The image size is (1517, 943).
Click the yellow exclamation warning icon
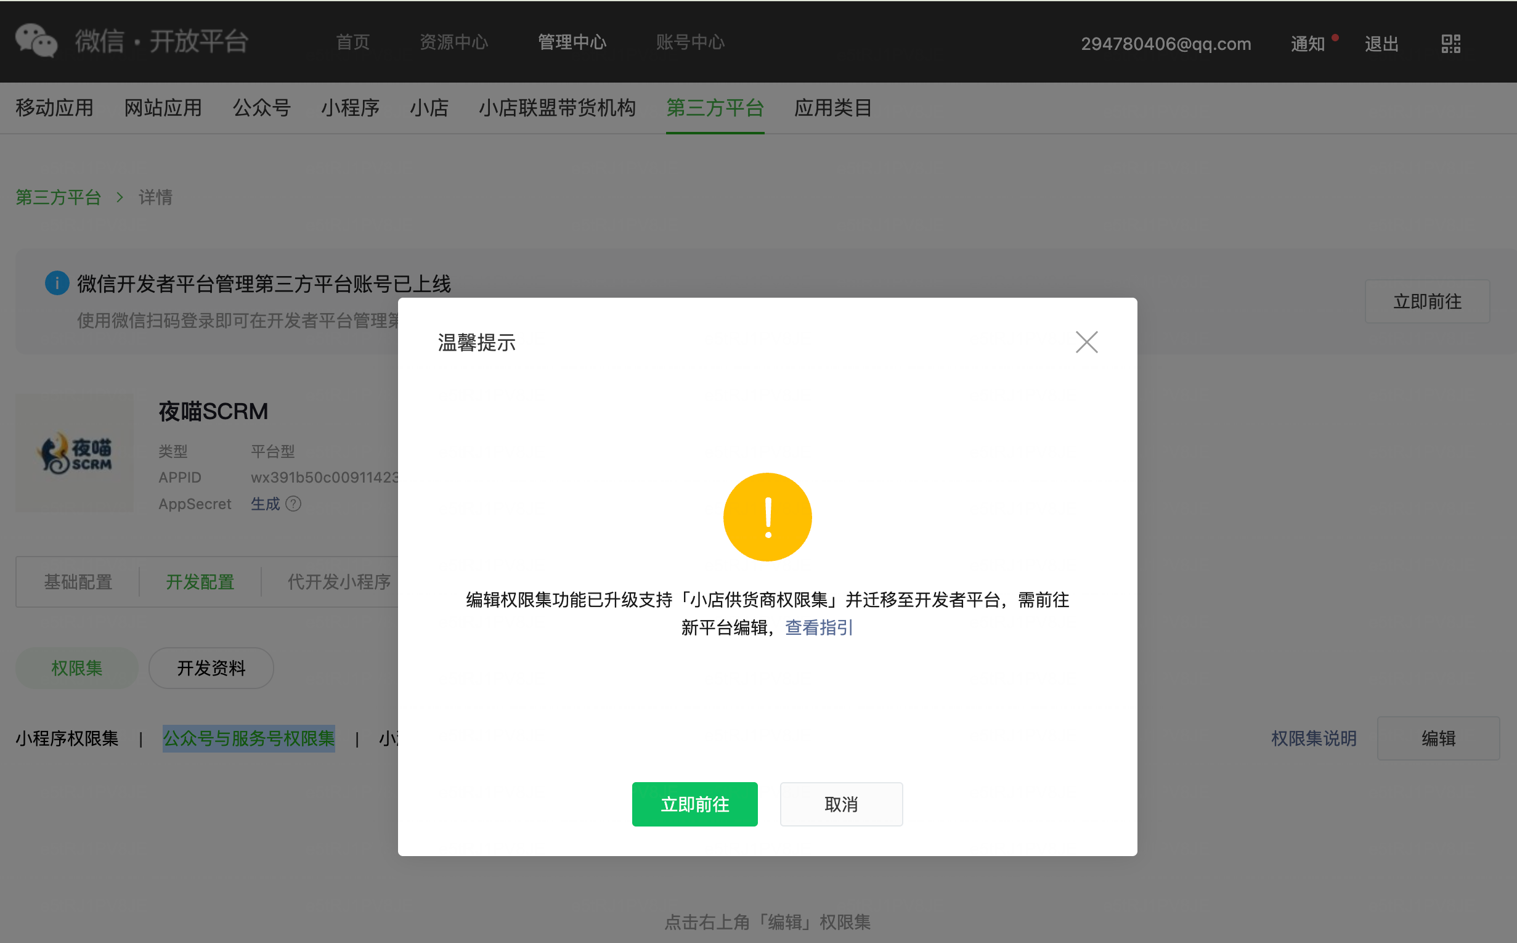[x=767, y=517]
